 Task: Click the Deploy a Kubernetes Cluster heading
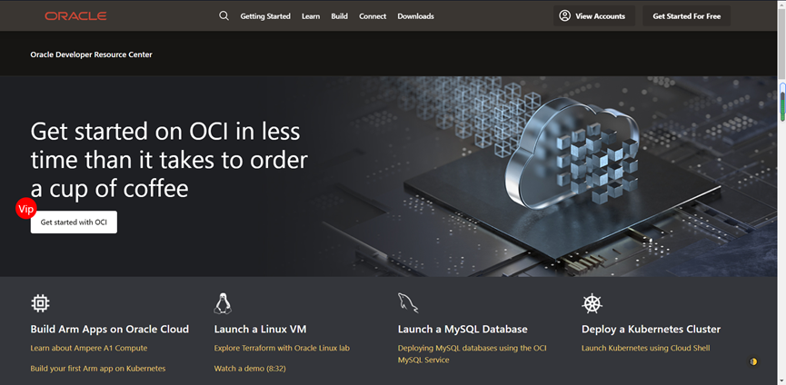(x=652, y=330)
